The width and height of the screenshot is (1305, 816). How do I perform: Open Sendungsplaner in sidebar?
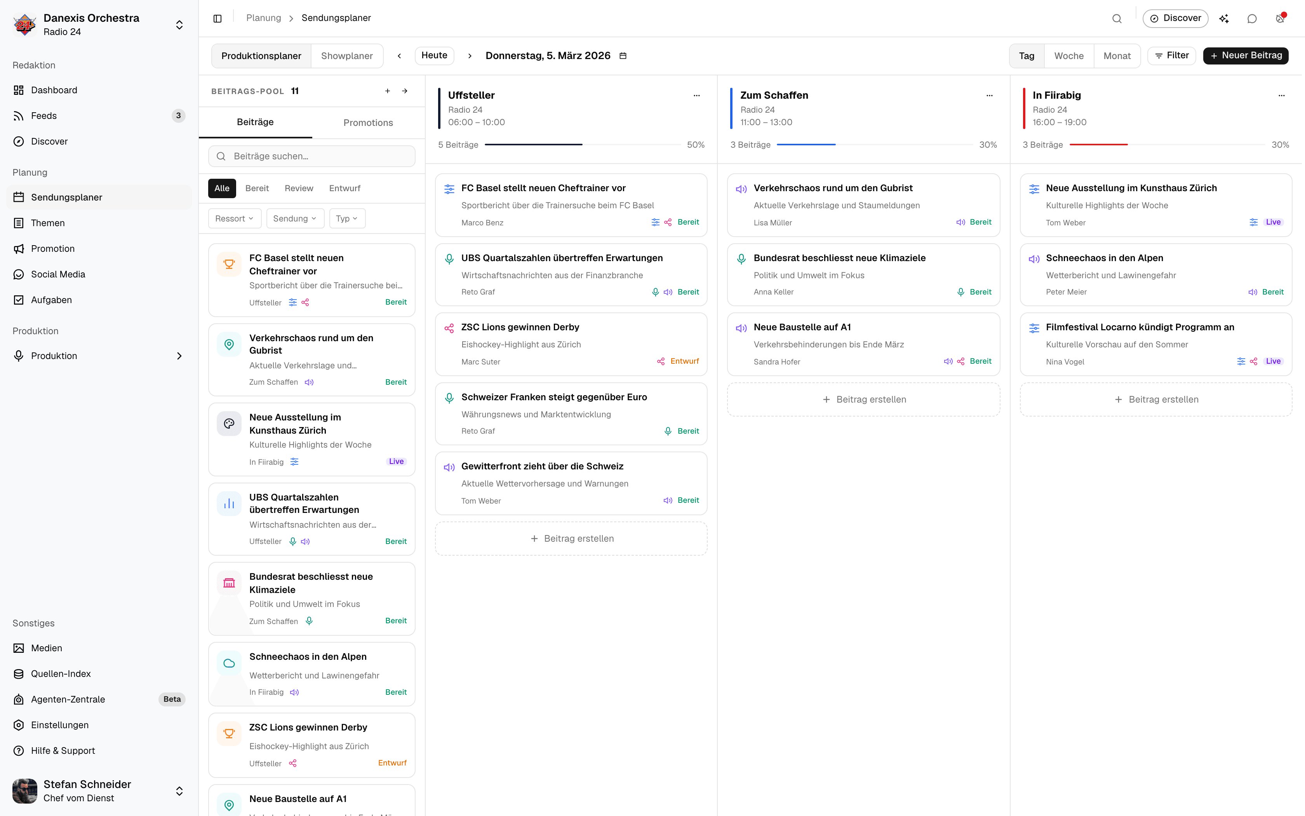pyautogui.click(x=99, y=197)
